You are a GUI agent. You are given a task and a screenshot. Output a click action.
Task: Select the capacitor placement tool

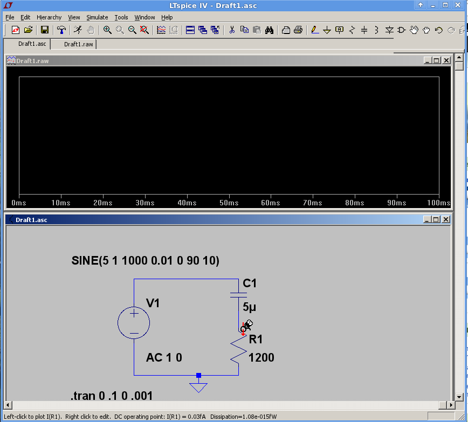(x=364, y=30)
